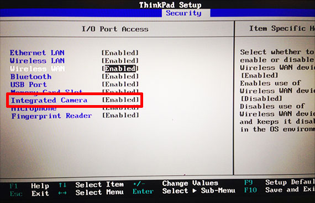This screenshot has height=203, width=315.
Task: Click the 'in the OS environment' help line
Action: point(277,129)
